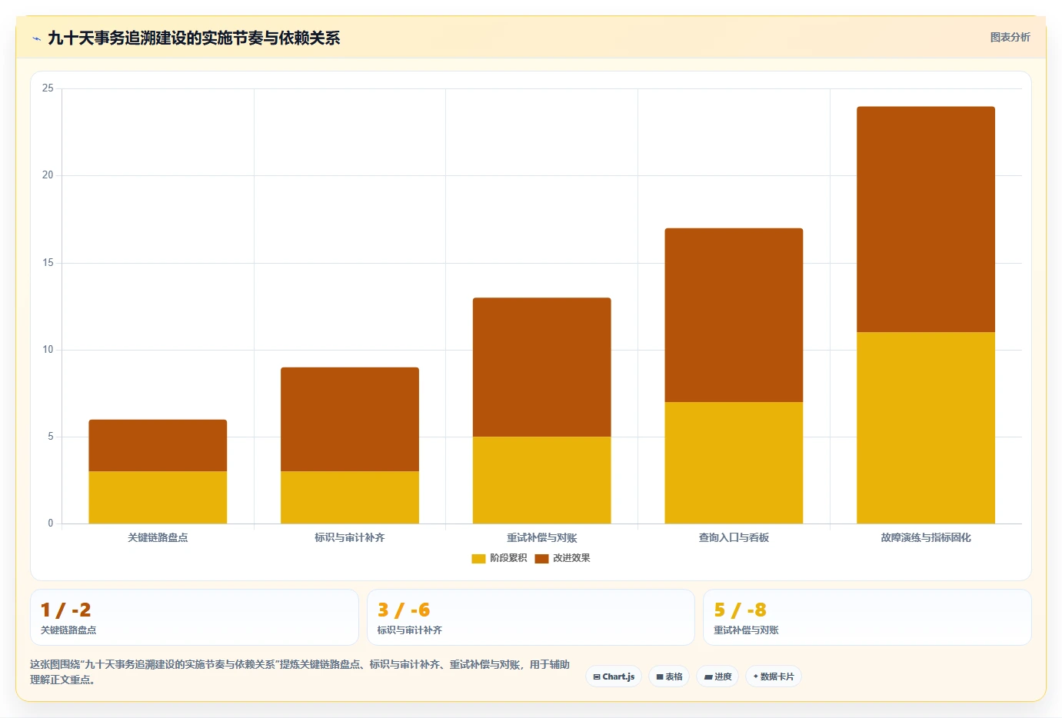The width and height of the screenshot is (1062, 718).
Task: Click the y-axis tick label 20
Action: (48, 175)
